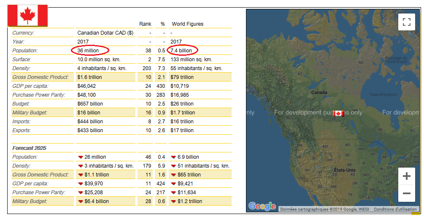Click the $9,421 forecast world value
The width and height of the screenshot is (424, 217).
point(185,184)
